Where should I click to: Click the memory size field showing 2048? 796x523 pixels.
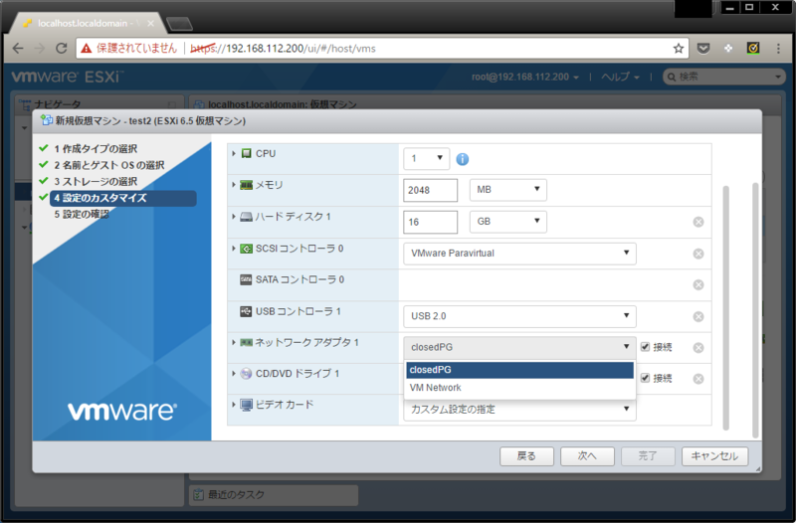click(431, 190)
